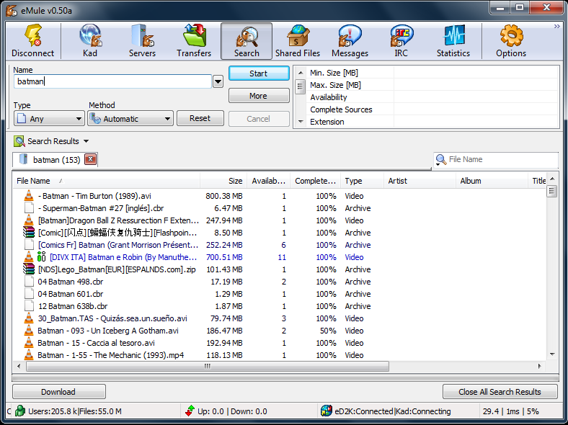Click the blank file icon of 04 Batman 498.cbr
568x425 pixels.
click(29, 282)
